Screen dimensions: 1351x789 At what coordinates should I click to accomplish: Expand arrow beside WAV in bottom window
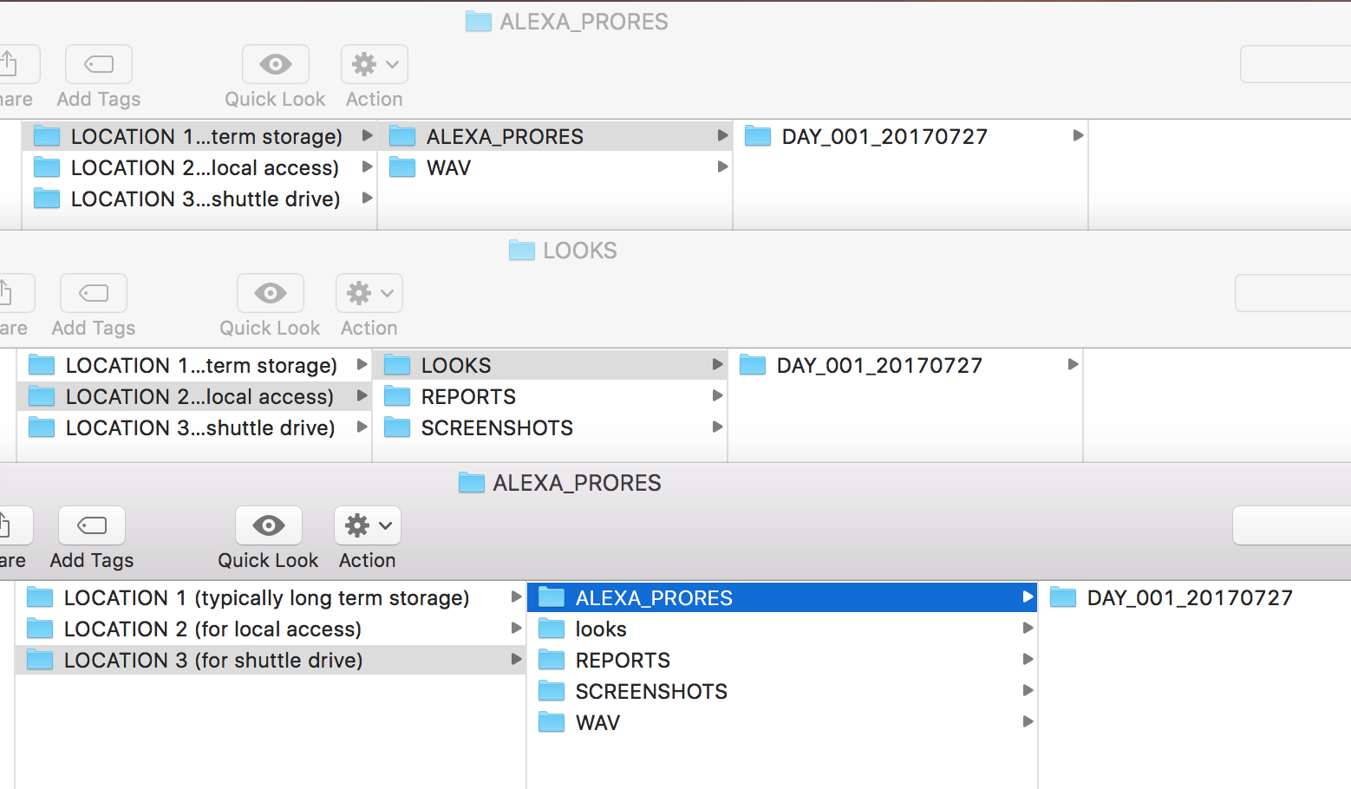1028,721
